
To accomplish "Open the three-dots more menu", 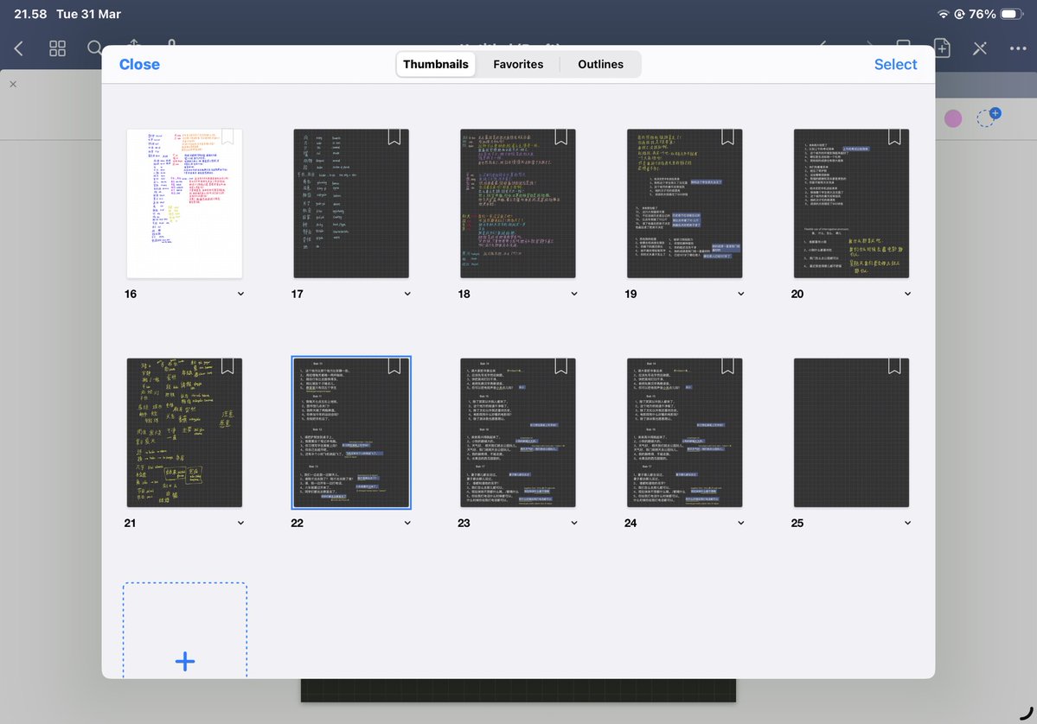I will pos(1018,48).
